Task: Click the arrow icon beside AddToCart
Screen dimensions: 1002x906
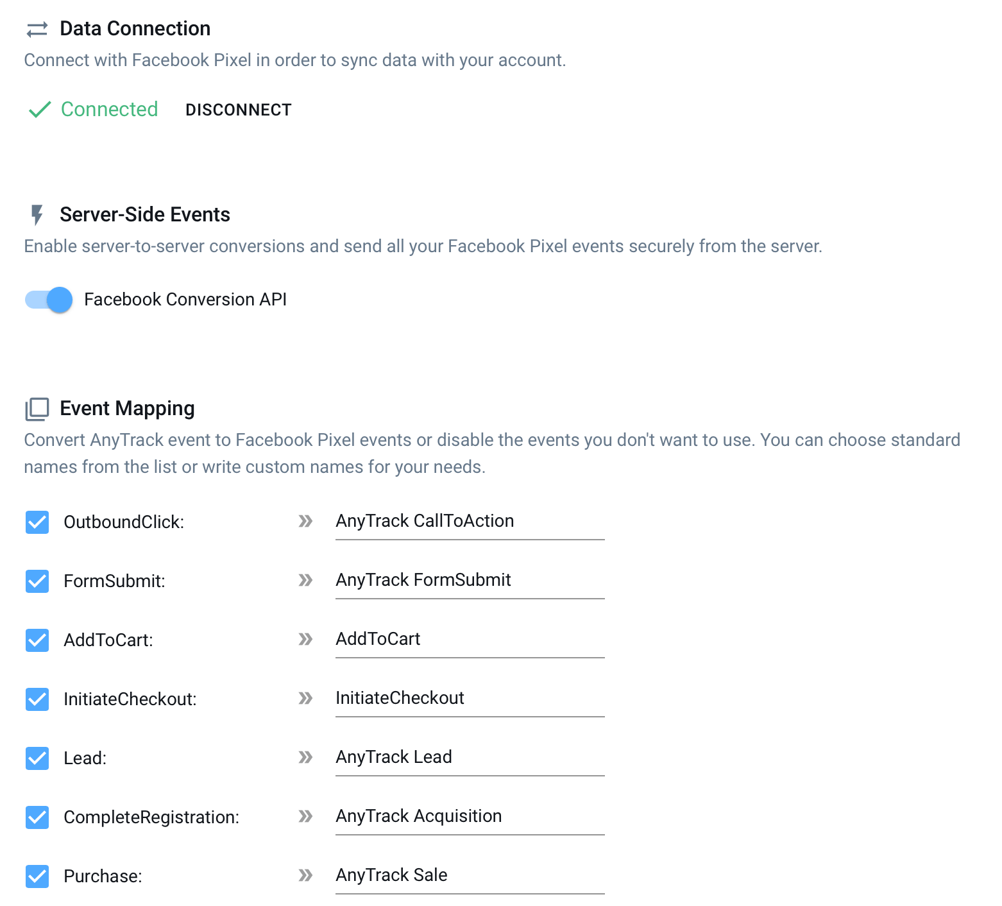Action: [305, 639]
